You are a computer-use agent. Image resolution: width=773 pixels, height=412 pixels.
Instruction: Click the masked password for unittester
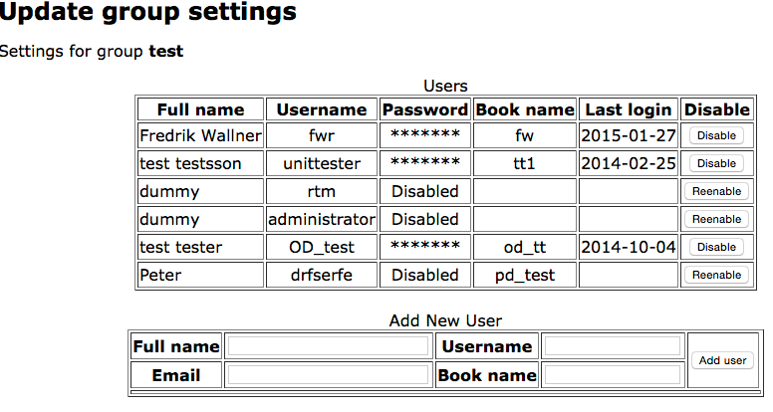pos(425,163)
